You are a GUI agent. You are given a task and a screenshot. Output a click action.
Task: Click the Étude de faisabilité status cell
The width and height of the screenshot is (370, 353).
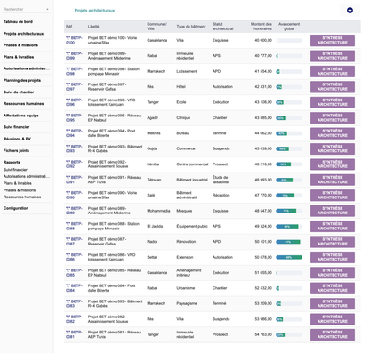click(x=221, y=180)
